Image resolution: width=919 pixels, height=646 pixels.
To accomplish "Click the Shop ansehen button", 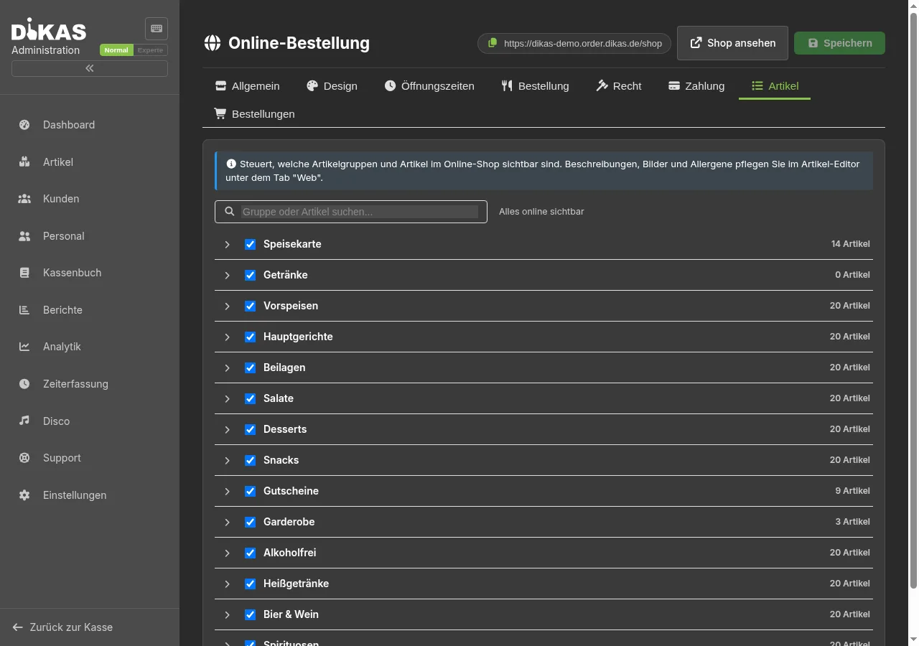I will point(732,43).
